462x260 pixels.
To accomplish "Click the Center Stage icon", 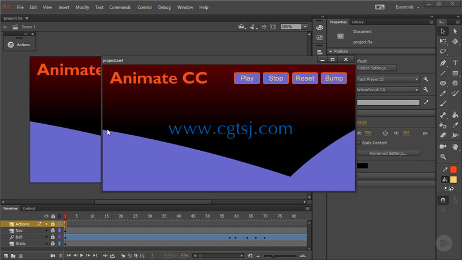I will [264, 27].
